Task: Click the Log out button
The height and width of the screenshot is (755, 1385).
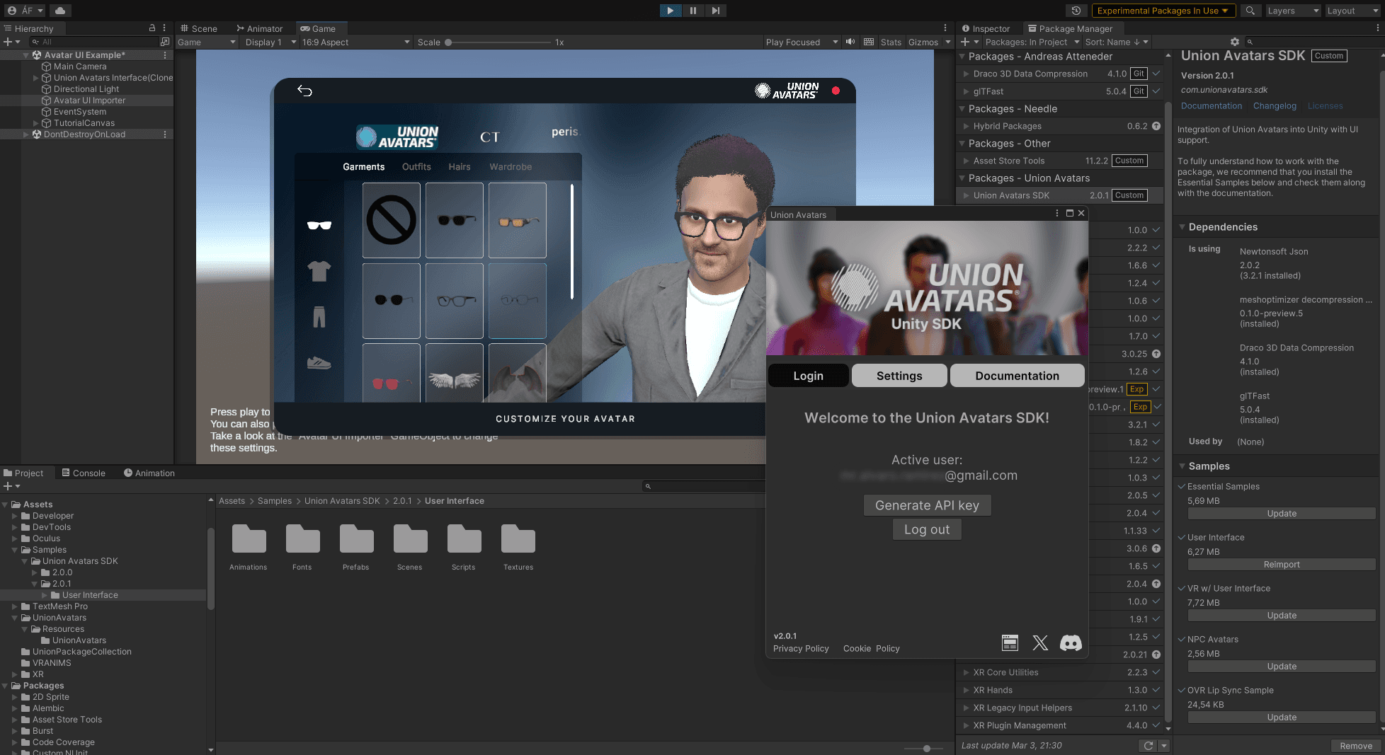Action: click(927, 529)
